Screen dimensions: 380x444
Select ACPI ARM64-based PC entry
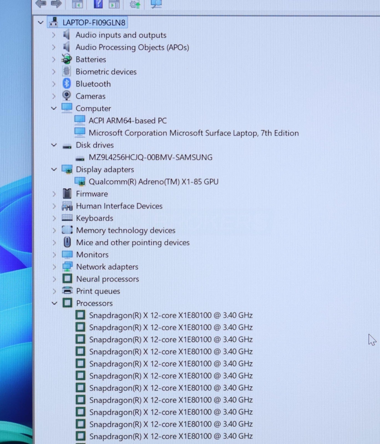[128, 121]
